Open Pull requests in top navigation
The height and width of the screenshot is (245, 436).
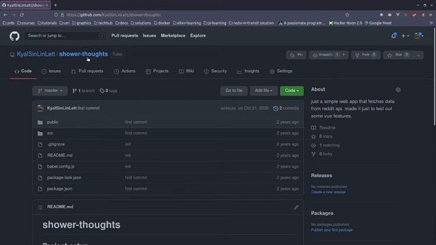[125, 35]
